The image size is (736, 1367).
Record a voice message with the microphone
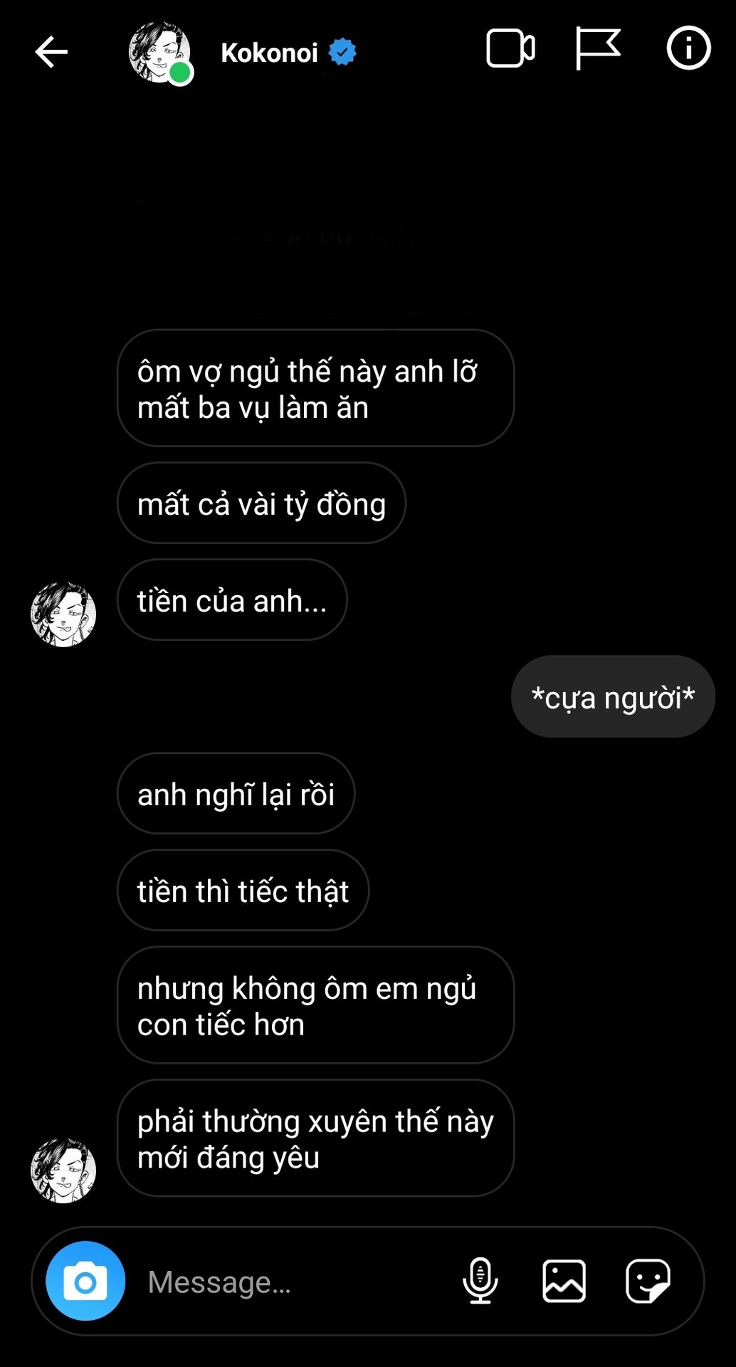pos(480,1281)
